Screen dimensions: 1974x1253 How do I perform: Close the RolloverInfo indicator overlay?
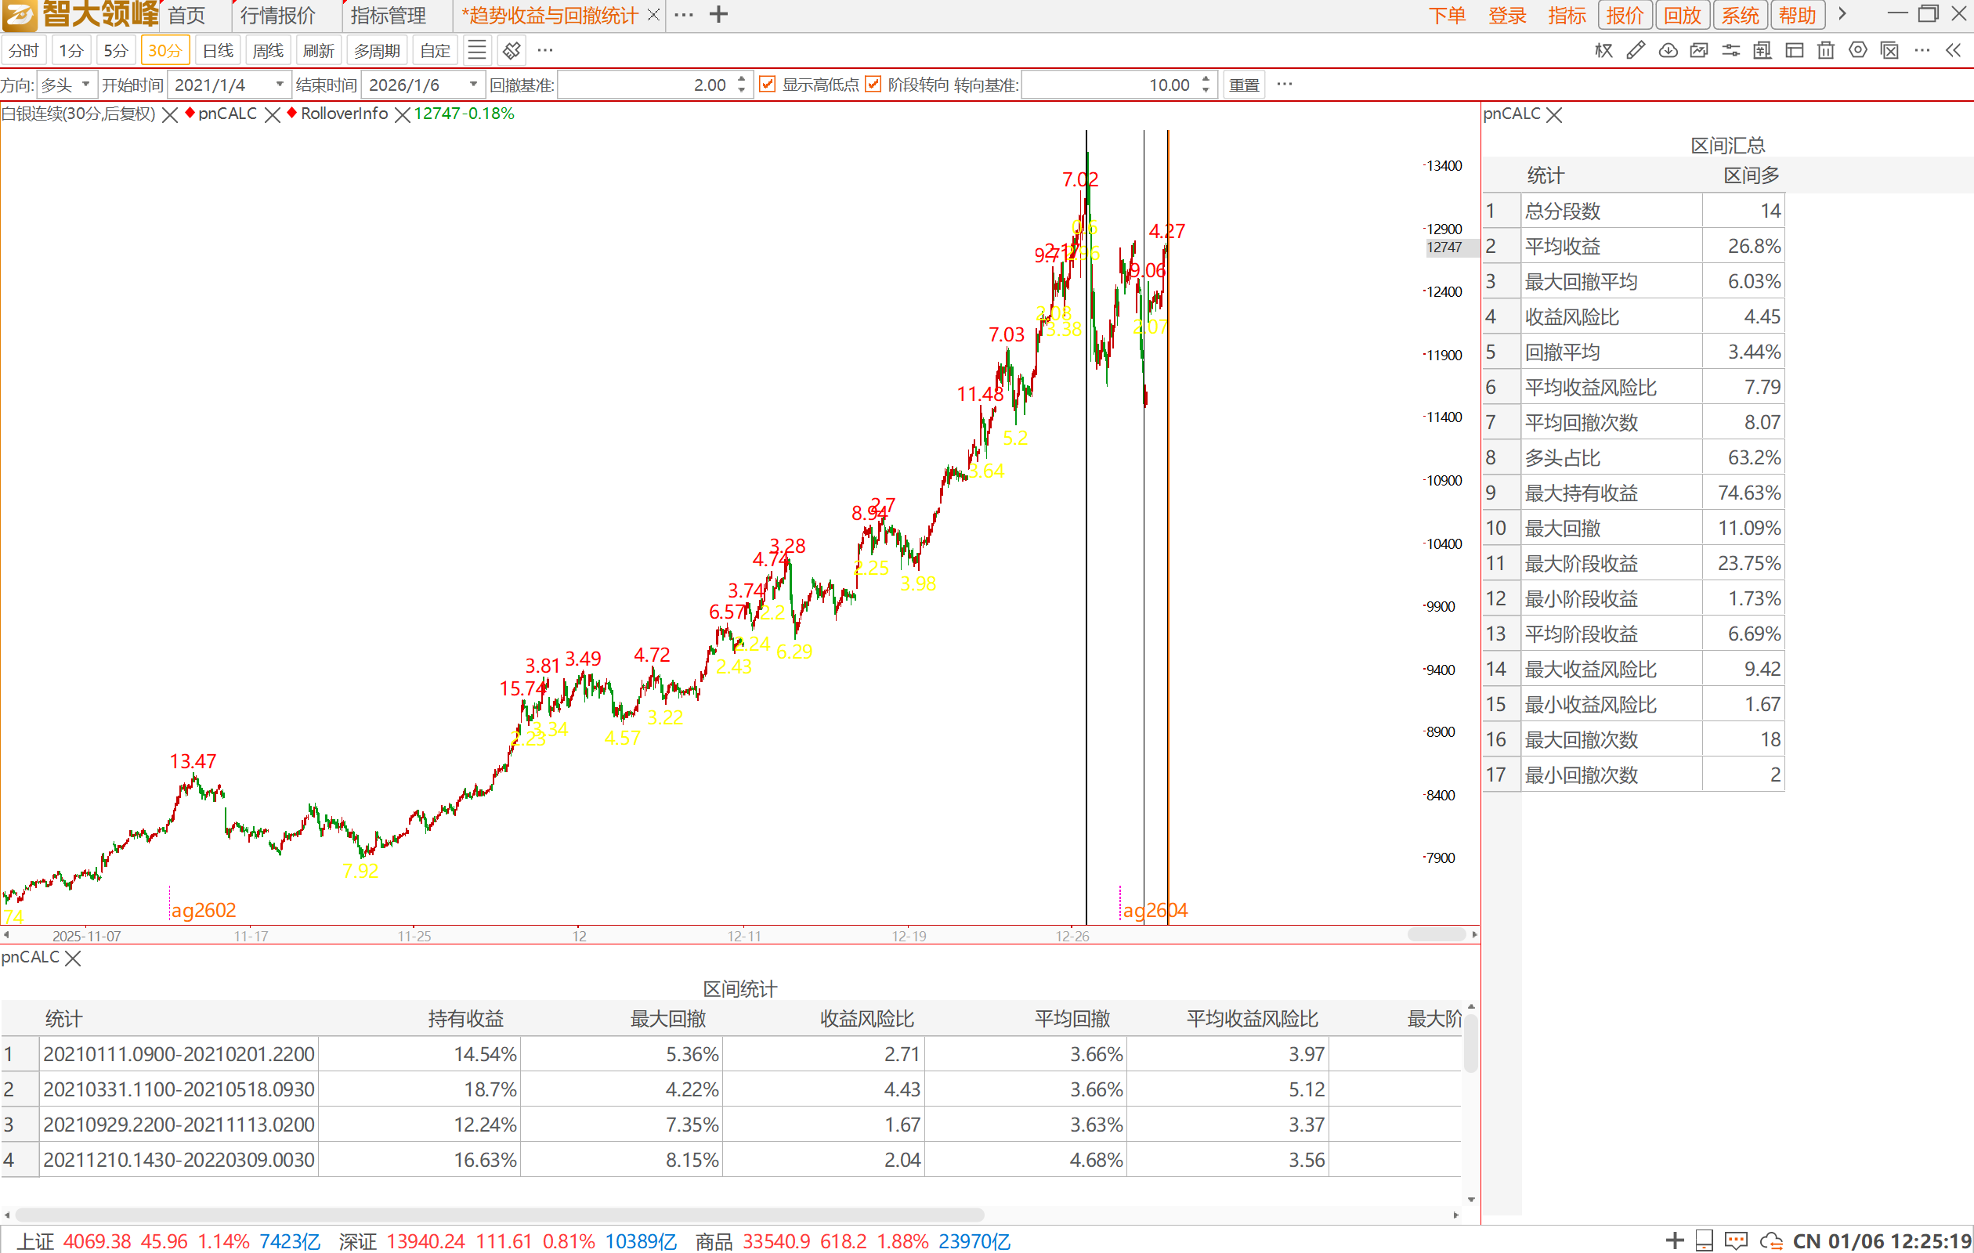pyautogui.click(x=402, y=115)
